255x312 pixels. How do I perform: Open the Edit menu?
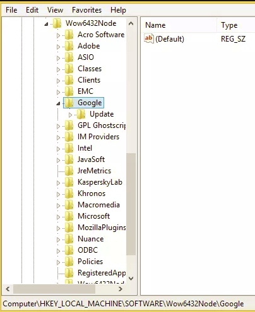(32, 10)
